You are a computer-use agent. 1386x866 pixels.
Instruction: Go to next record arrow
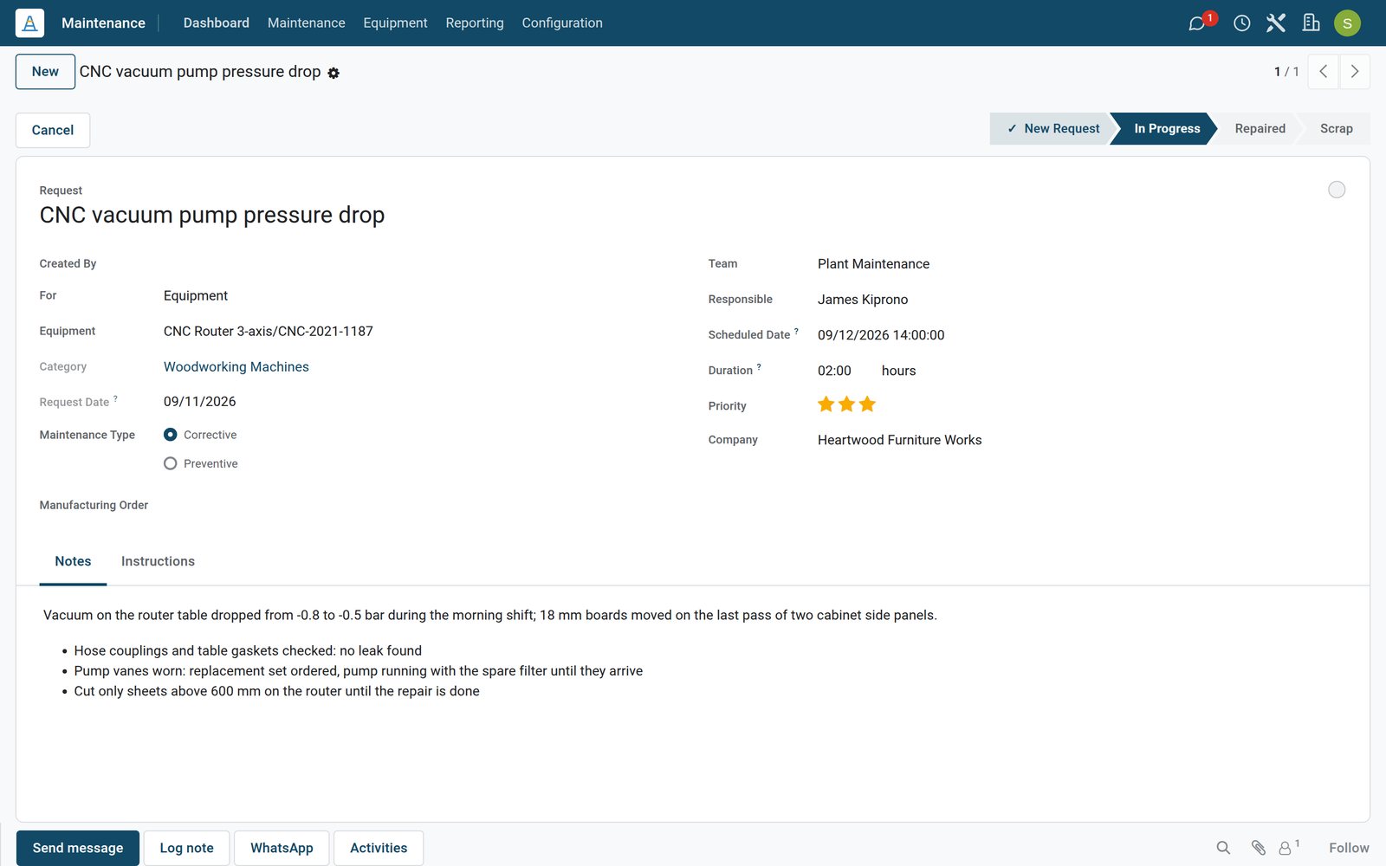(x=1355, y=72)
